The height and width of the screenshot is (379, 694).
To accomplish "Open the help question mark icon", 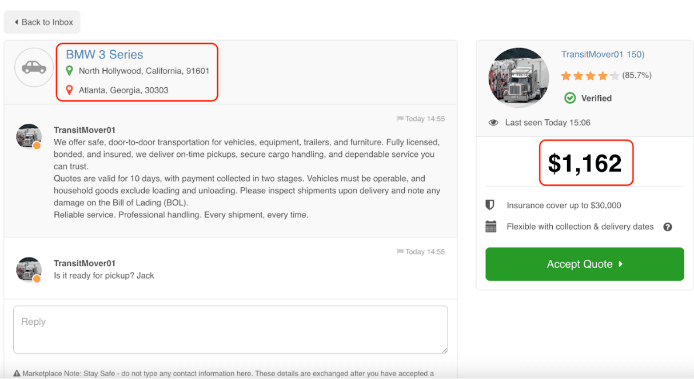I will 667,227.
